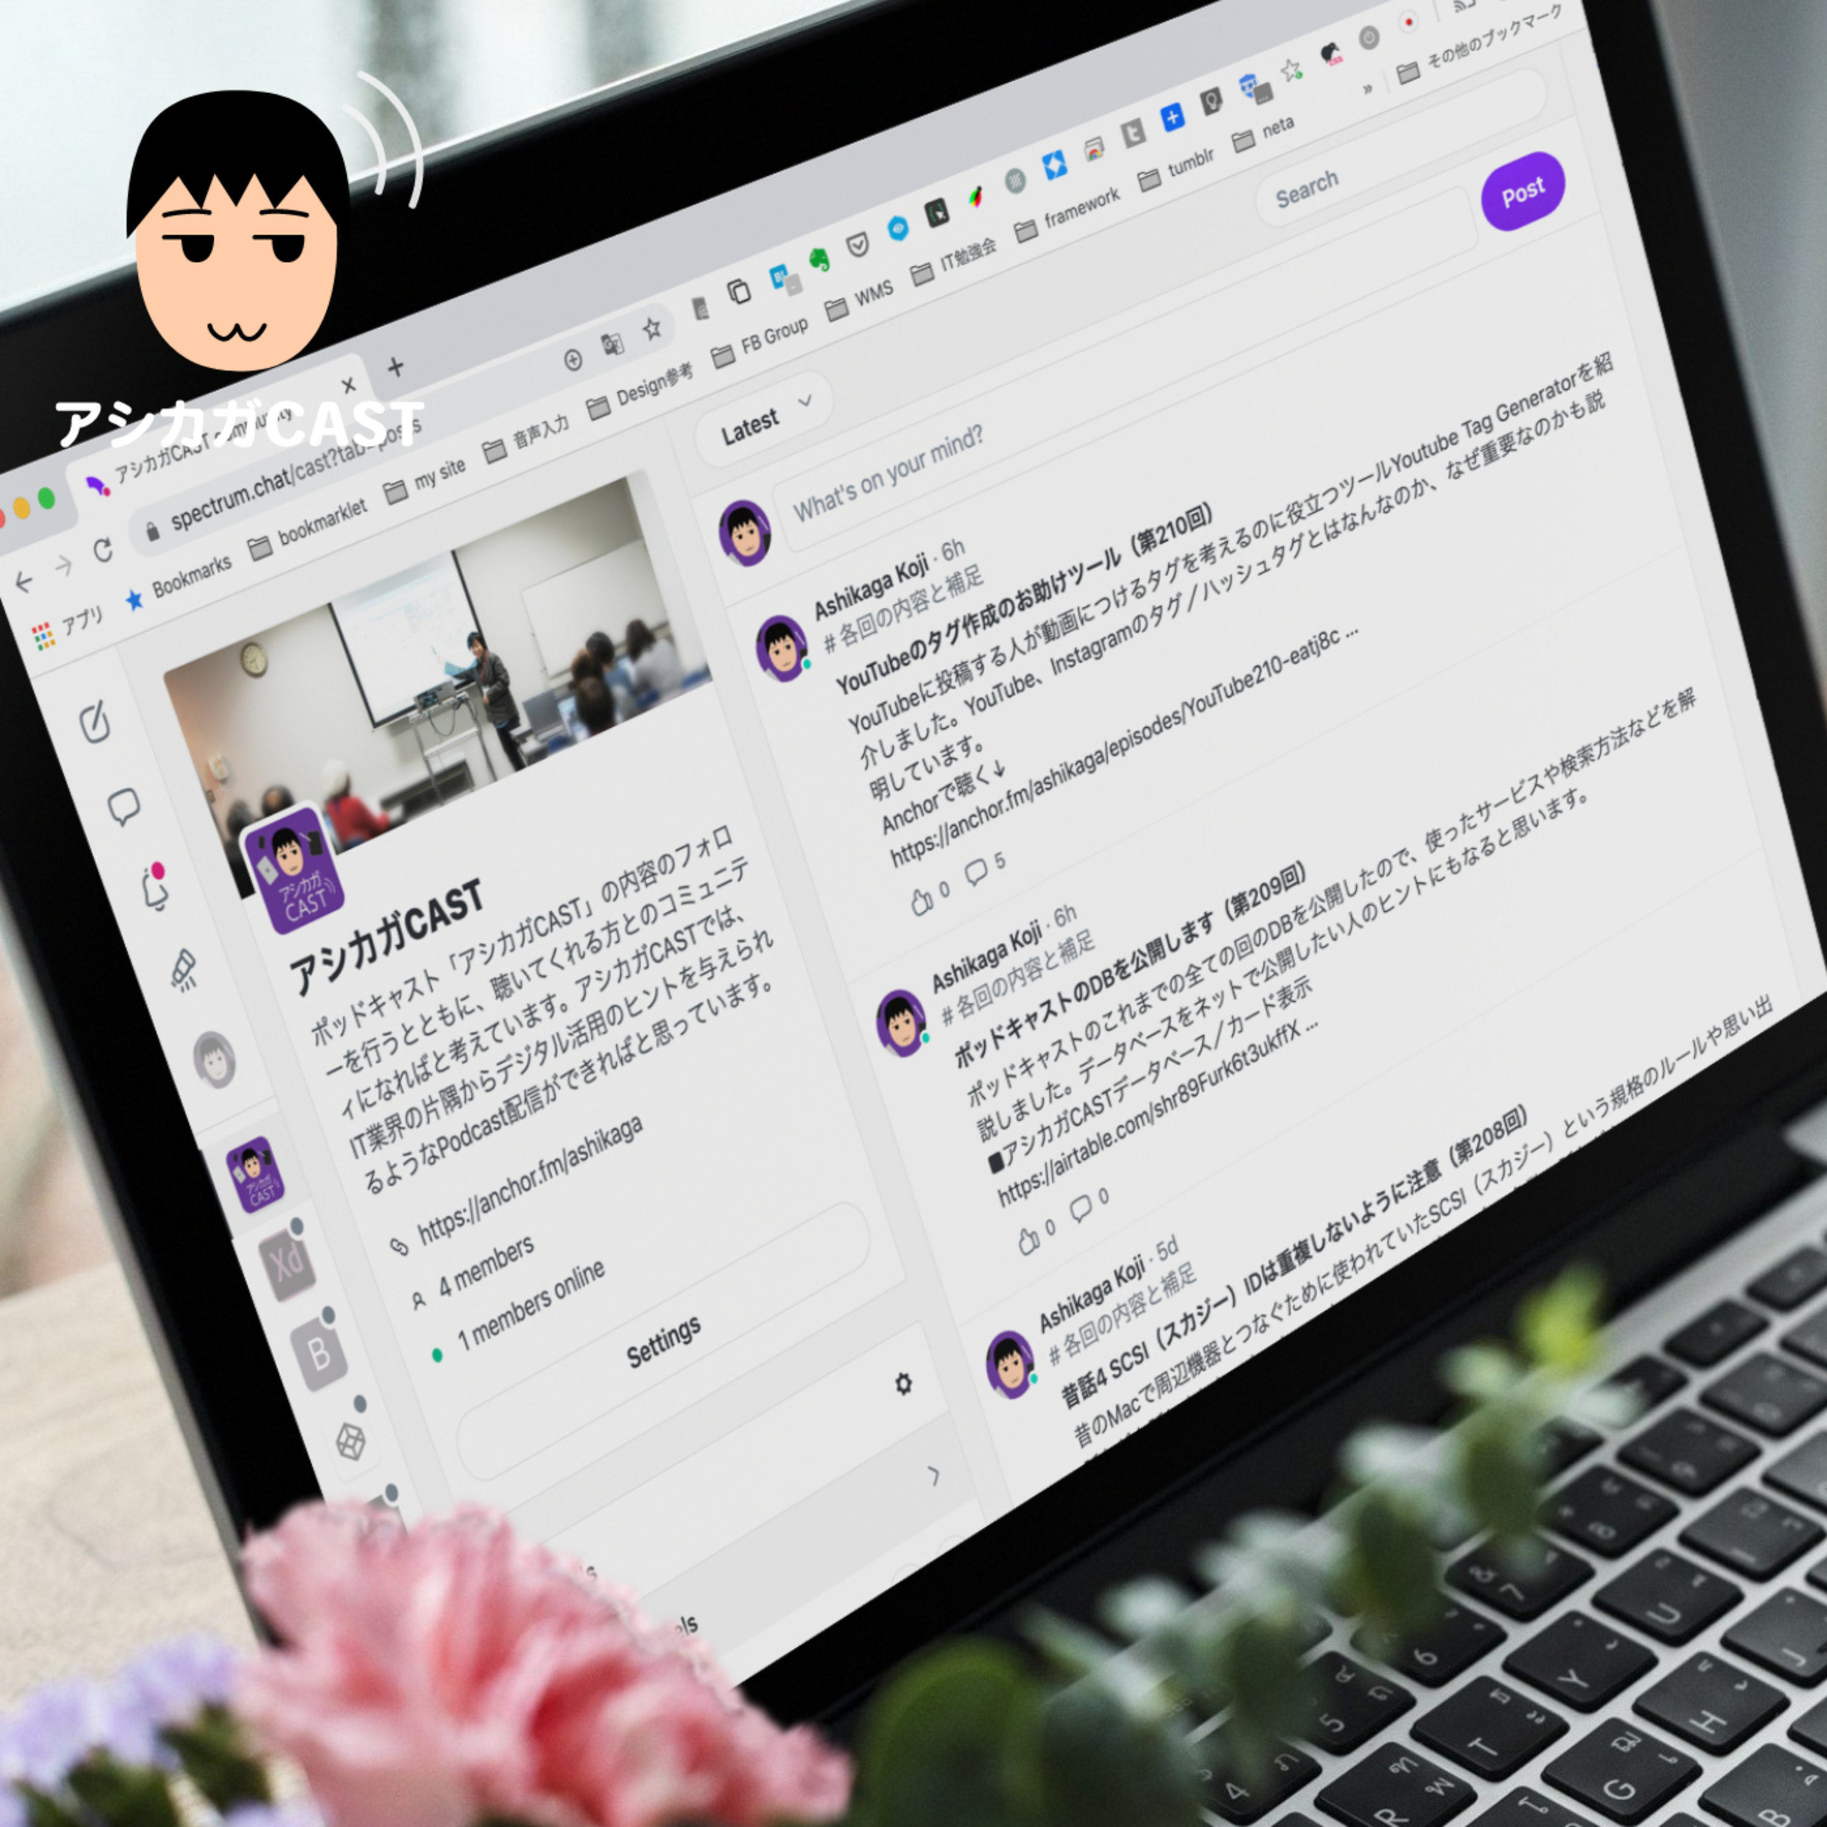Viewport: 1827px width, 1827px height.
Task: Open a new browser tab with plus
Action: [395, 367]
